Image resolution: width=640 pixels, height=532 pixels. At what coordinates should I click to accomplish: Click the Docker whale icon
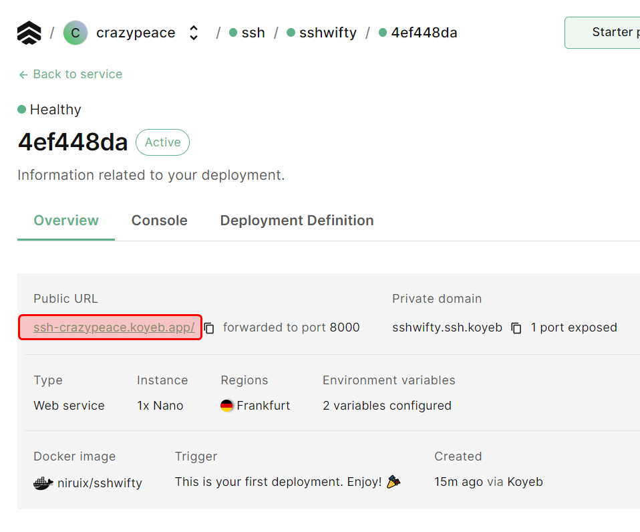[x=43, y=483]
